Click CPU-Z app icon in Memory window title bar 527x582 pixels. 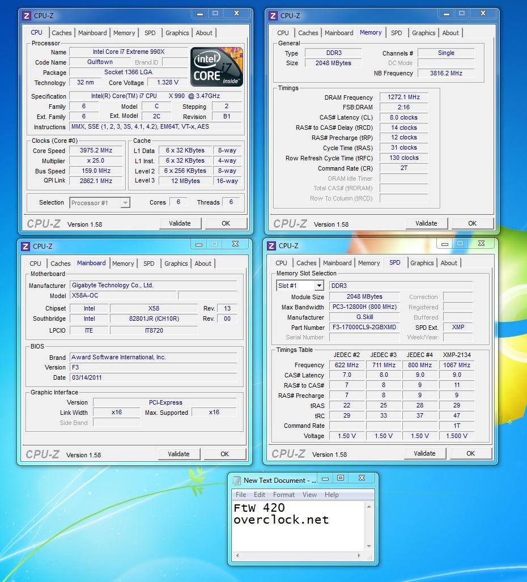point(273,16)
